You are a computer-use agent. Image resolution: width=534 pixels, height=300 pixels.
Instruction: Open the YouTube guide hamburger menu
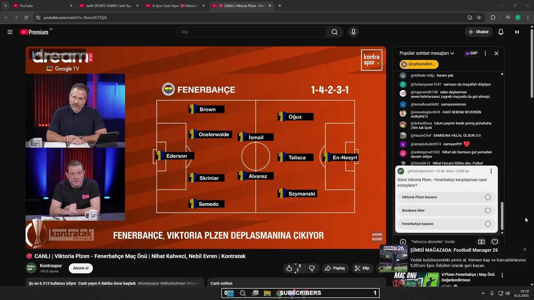pyautogui.click(x=10, y=32)
